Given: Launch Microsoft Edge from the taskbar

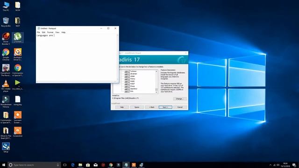Looking at the screenshot, I should (73, 165).
